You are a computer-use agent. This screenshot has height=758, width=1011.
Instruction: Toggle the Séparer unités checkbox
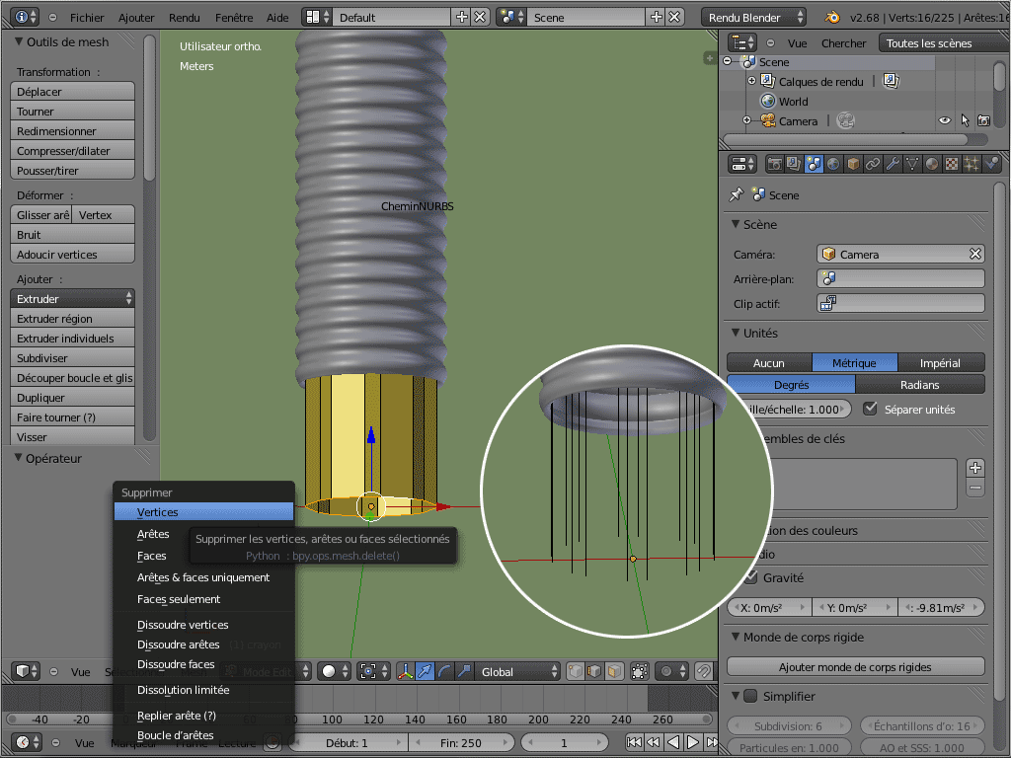pos(871,409)
